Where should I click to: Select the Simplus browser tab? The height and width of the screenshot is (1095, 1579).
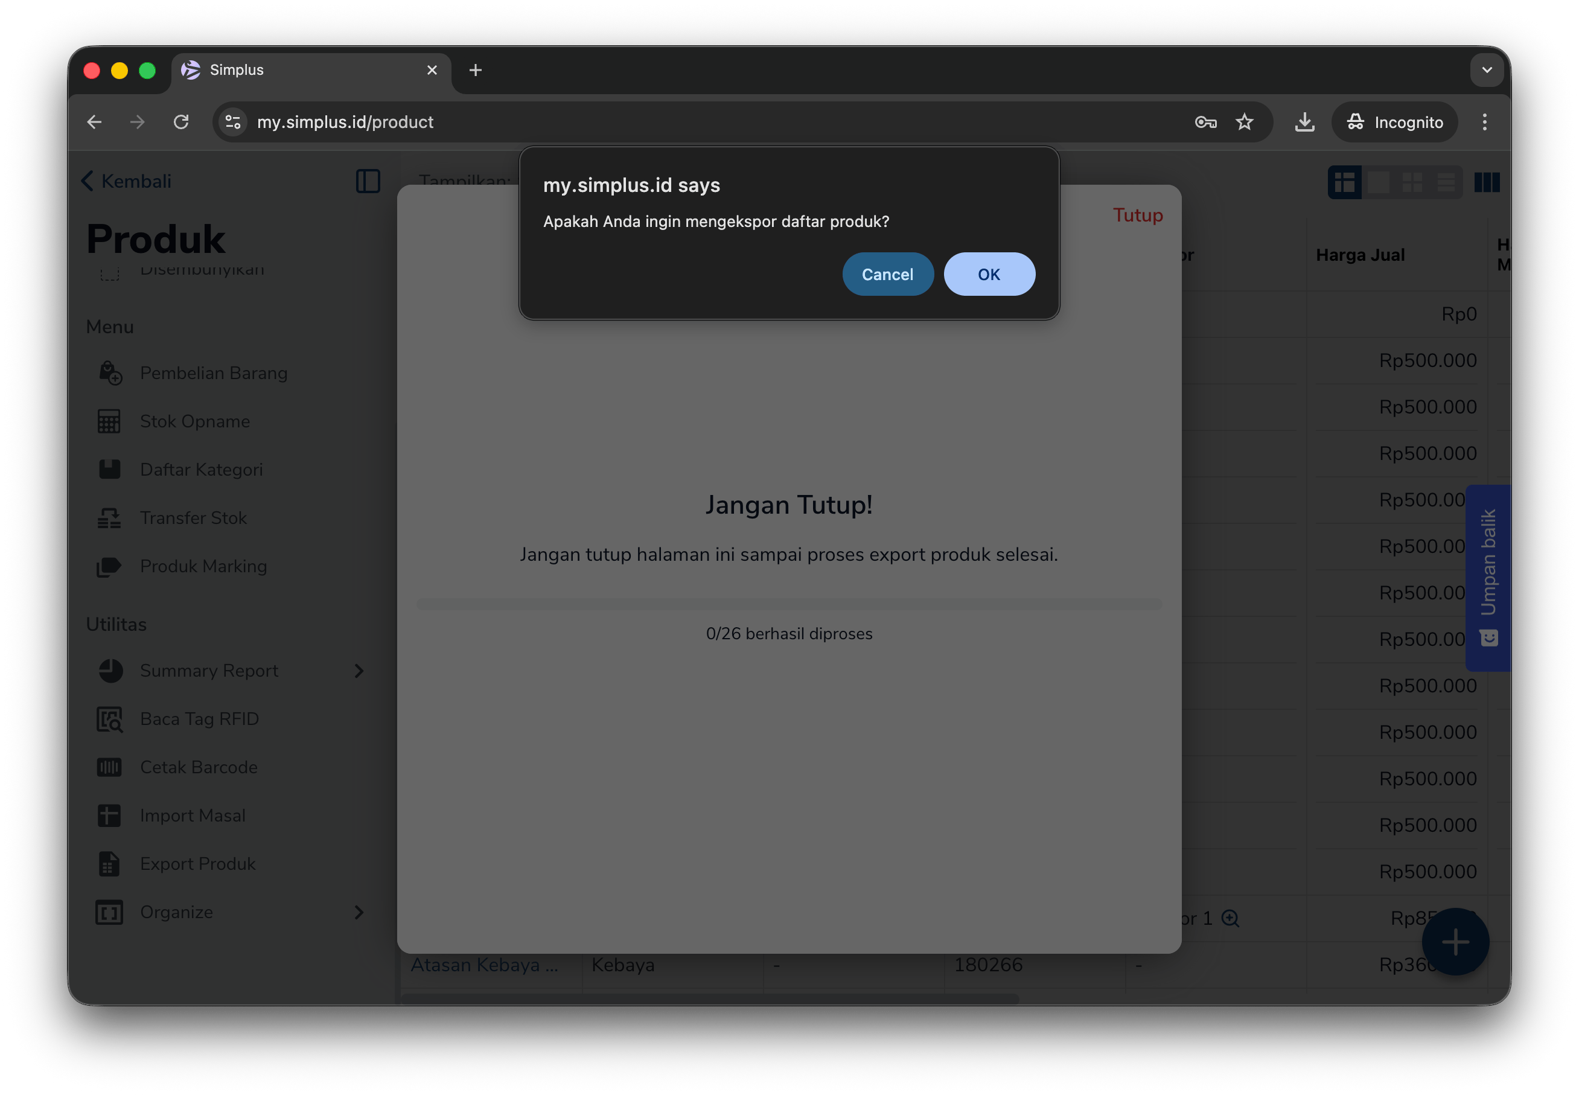tap(311, 70)
